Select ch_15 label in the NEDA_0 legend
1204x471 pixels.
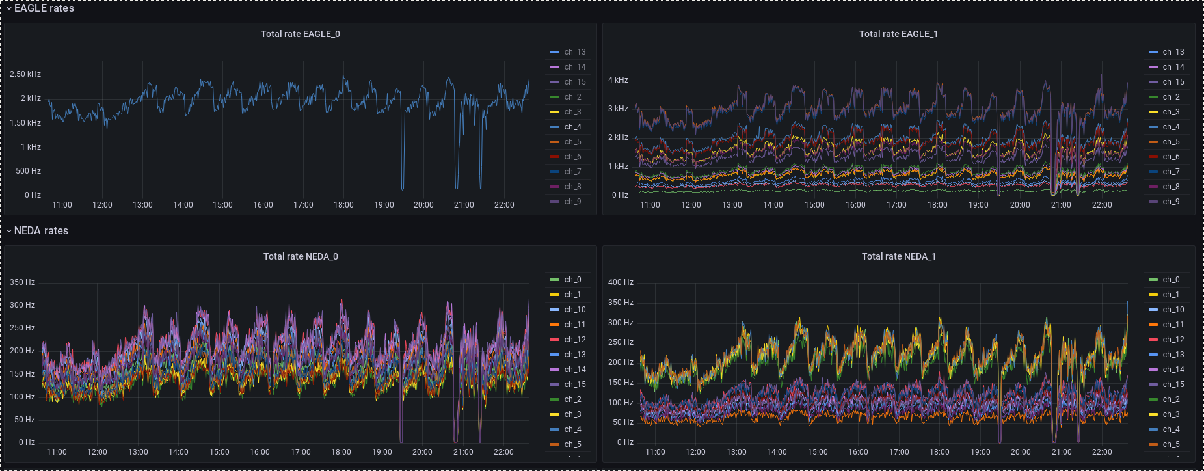(574, 384)
